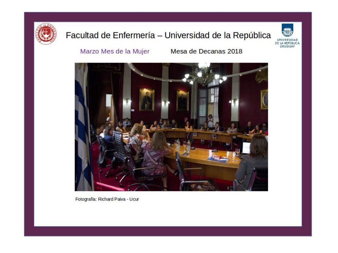Click the purple border frame of the slide

(29, 132)
